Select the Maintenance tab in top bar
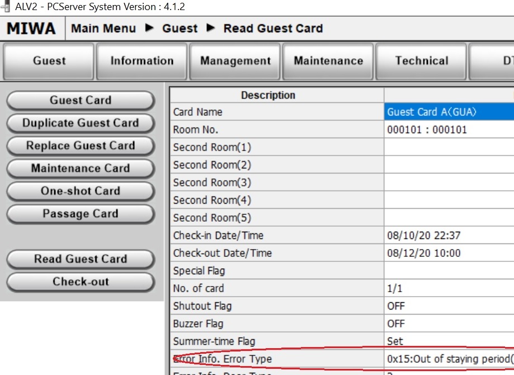The height and width of the screenshot is (375, 514). point(328,62)
